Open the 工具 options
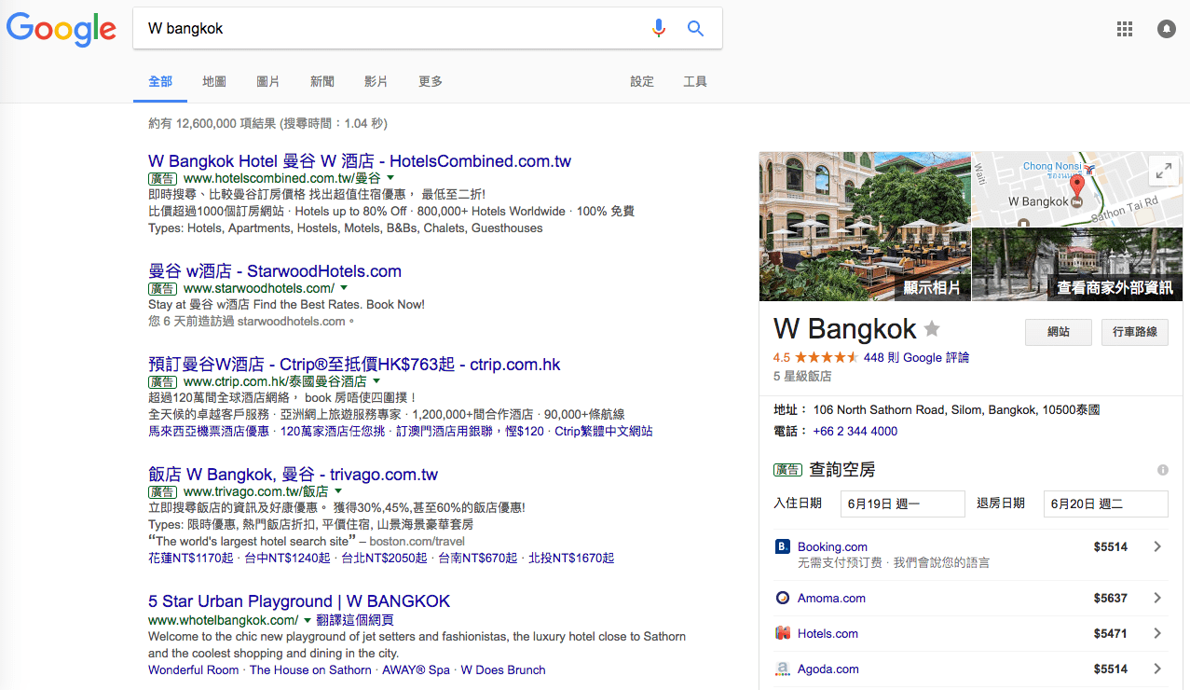The width and height of the screenshot is (1190, 690). 695,82
